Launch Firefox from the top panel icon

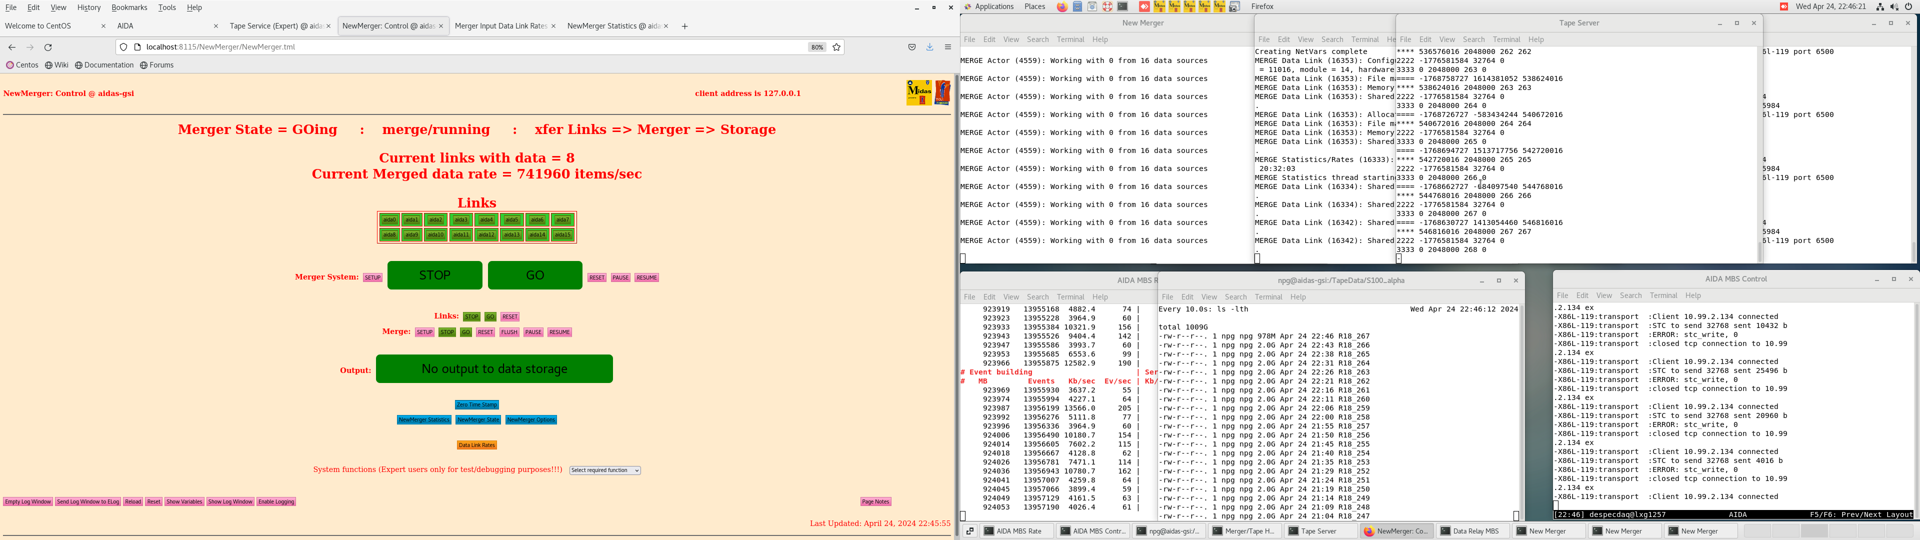1062,6
